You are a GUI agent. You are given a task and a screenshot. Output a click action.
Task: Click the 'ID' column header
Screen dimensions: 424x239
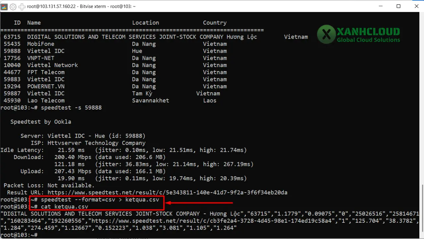click(17, 23)
